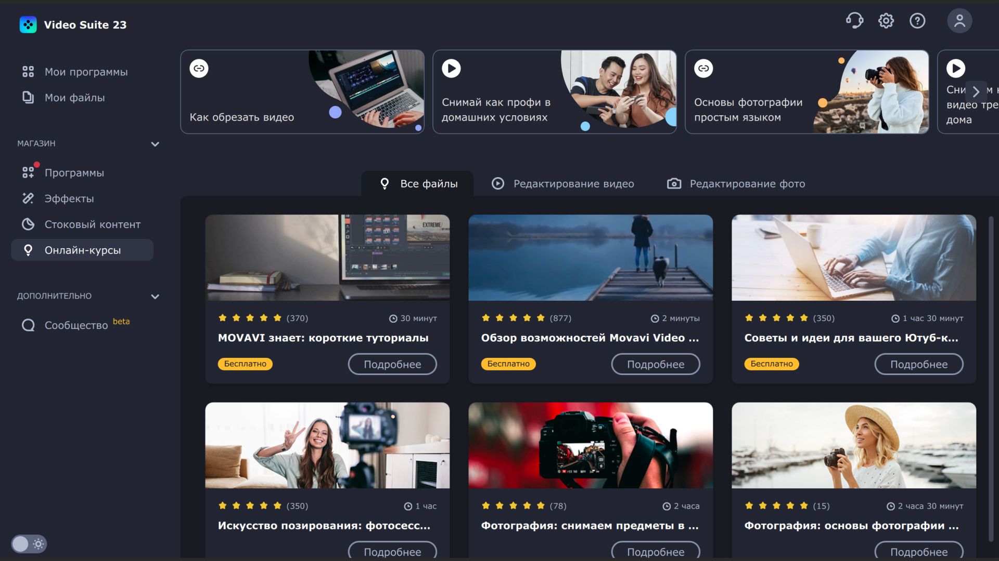Collapse the ДОПОЛНИТЕЛЬНО section chevron
The image size is (999, 561).
point(155,297)
